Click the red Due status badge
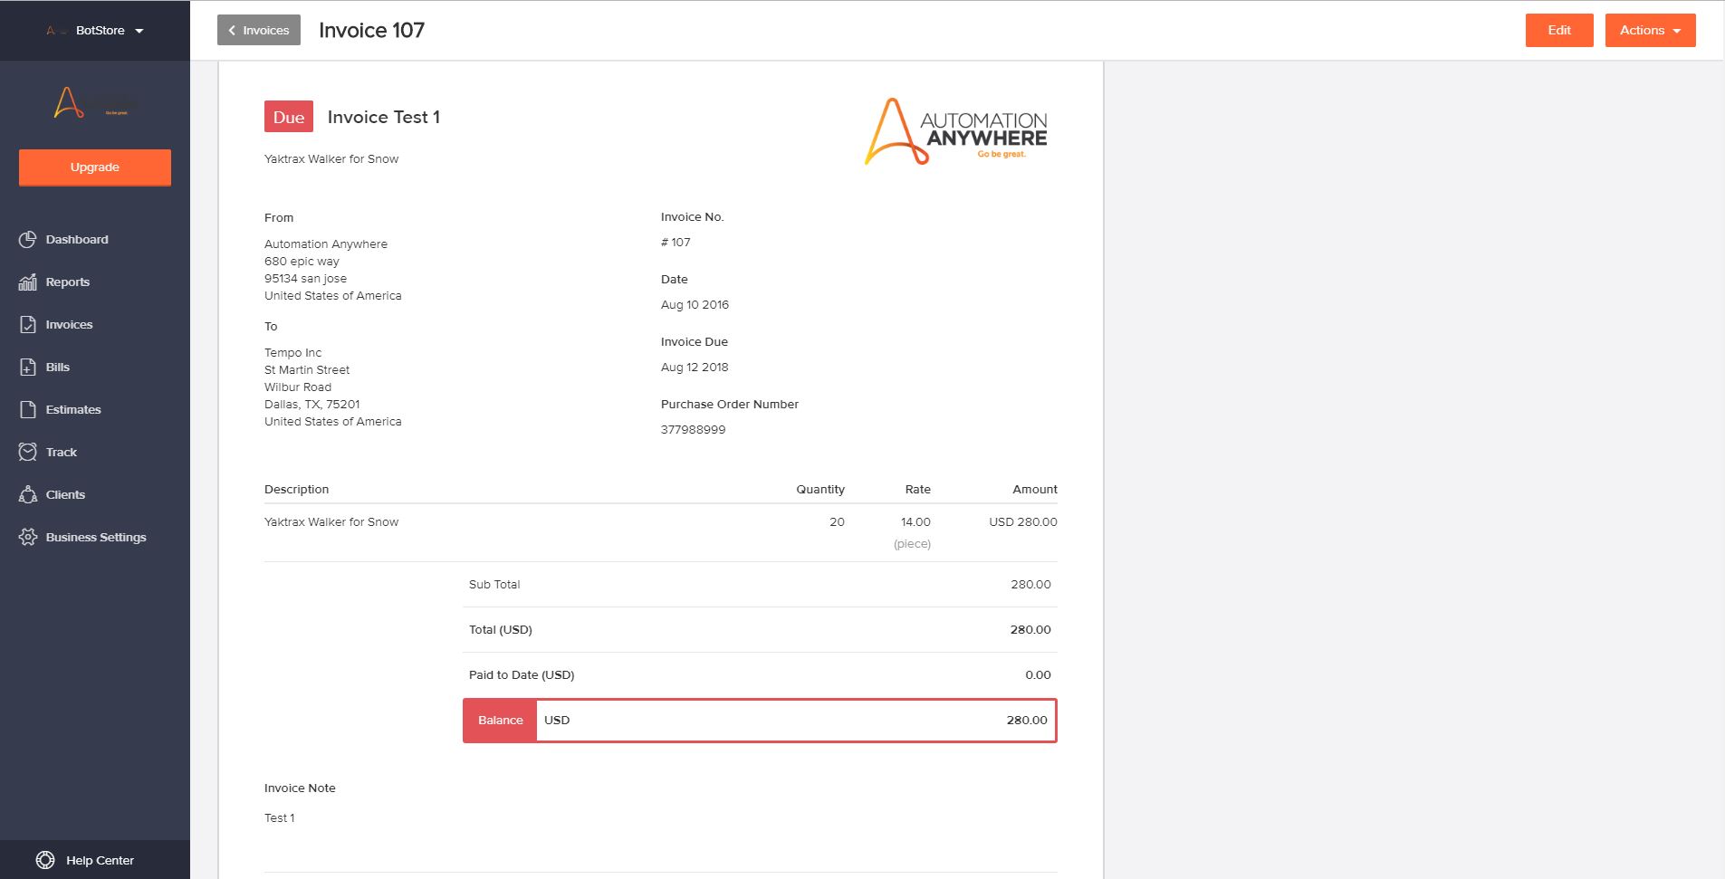This screenshot has width=1725, height=879. pyautogui.click(x=289, y=117)
